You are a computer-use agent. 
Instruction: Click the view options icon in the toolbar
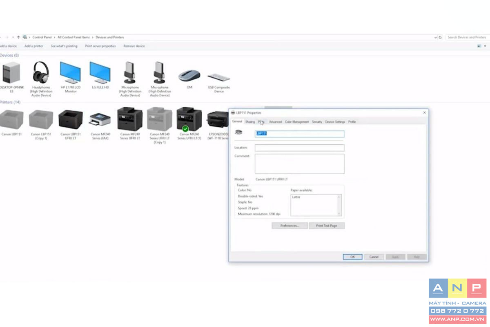click(x=479, y=46)
